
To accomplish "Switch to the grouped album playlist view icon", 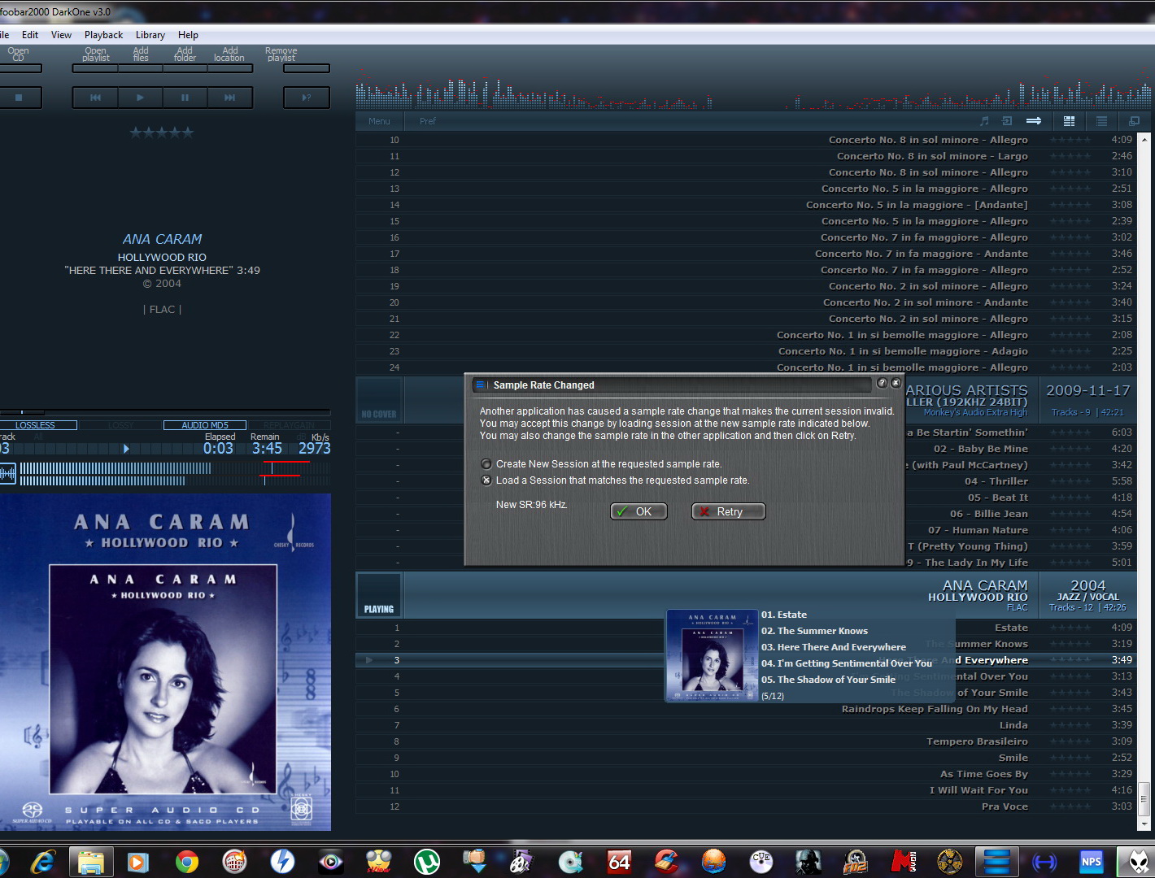I will tap(1070, 121).
